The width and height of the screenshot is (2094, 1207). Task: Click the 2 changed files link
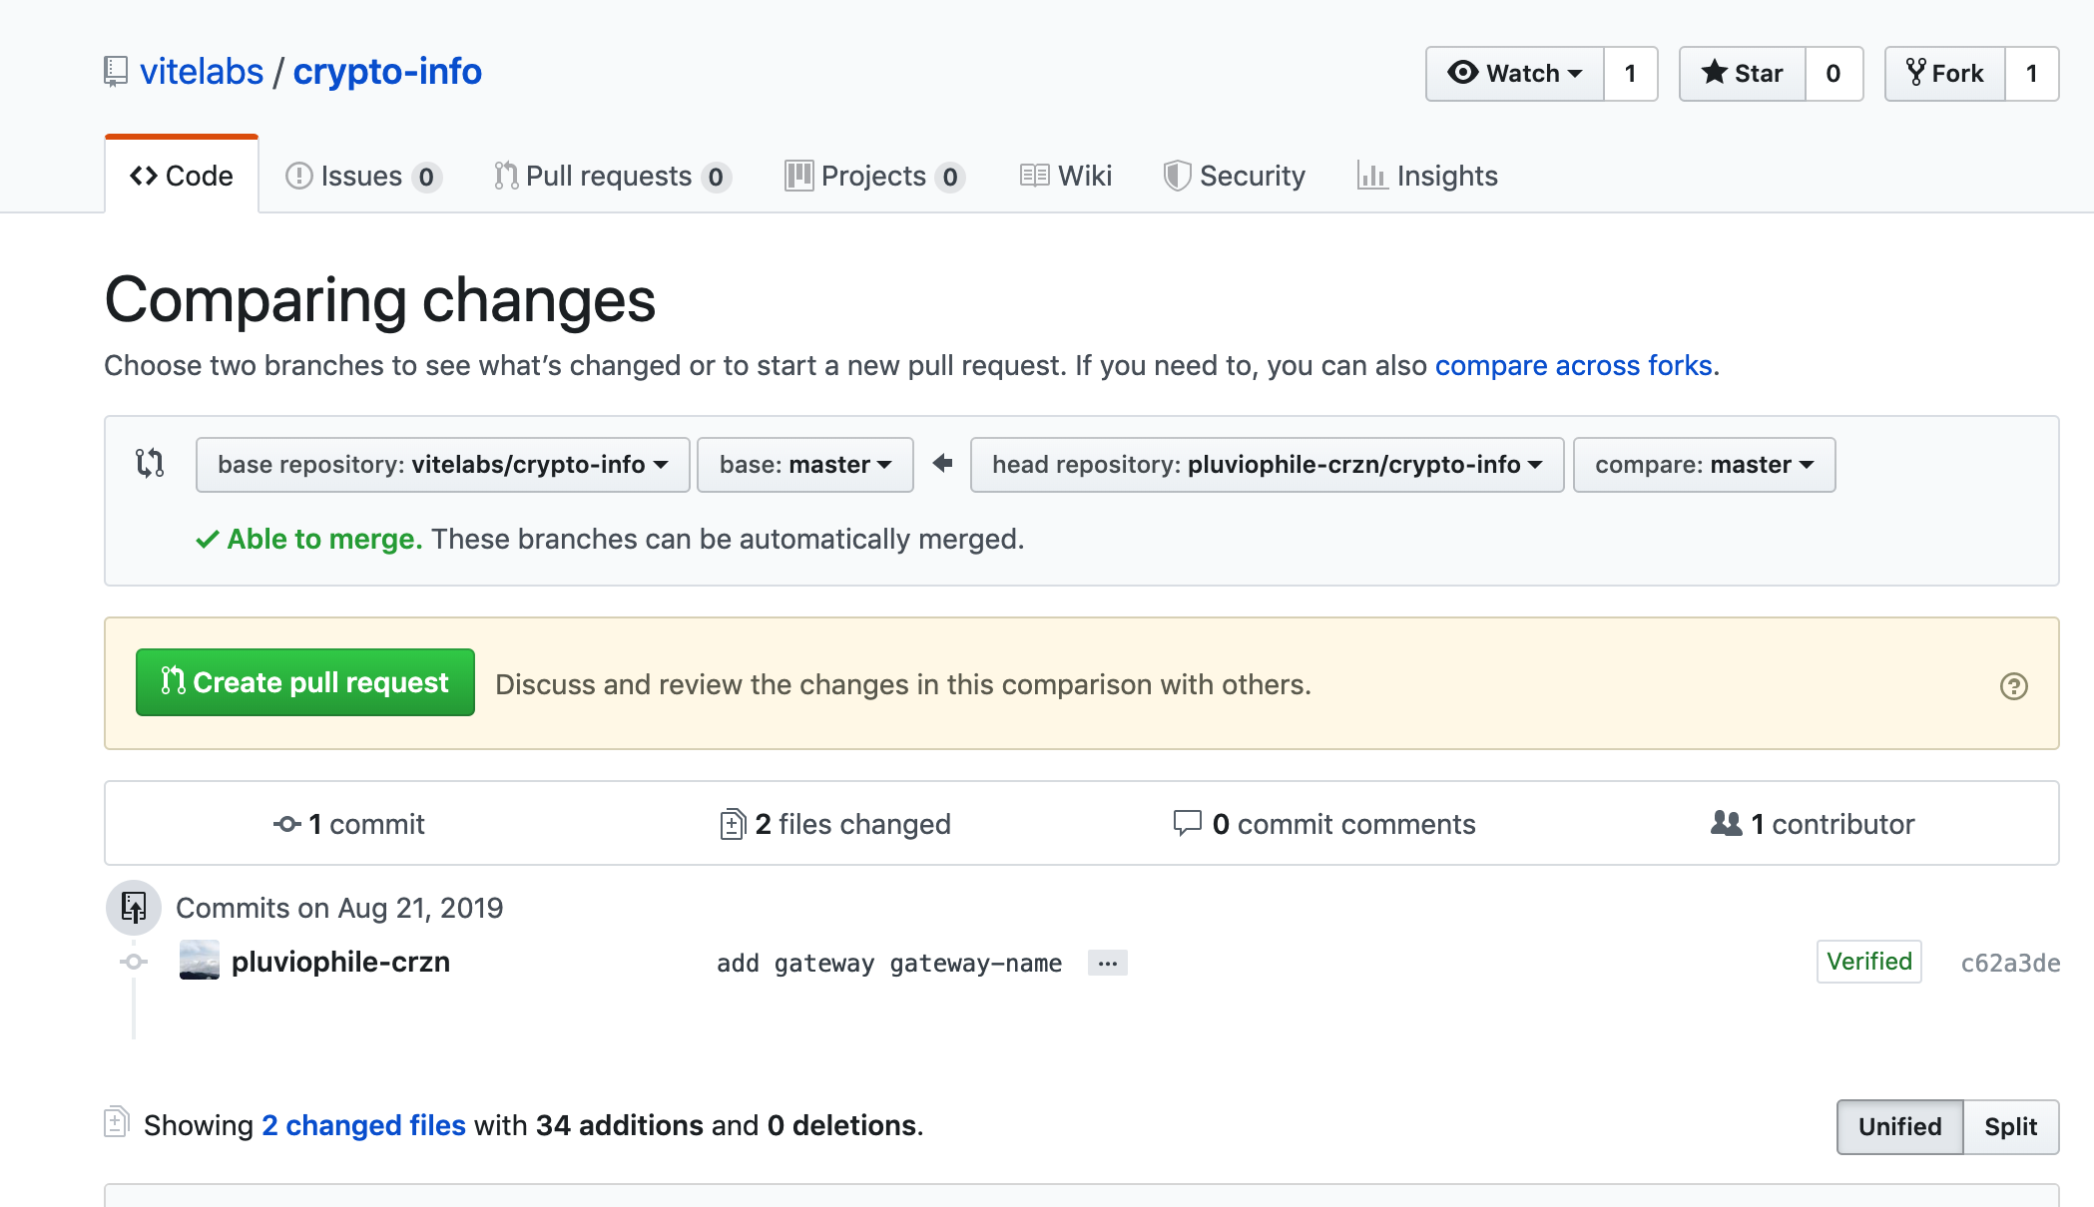[x=364, y=1125]
